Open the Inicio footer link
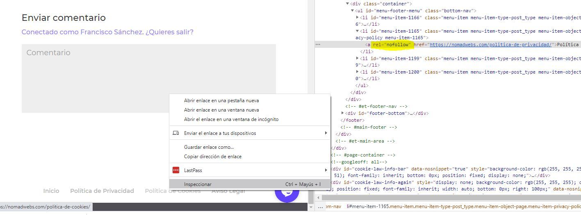The width and height of the screenshot is (581, 215). tap(51, 191)
